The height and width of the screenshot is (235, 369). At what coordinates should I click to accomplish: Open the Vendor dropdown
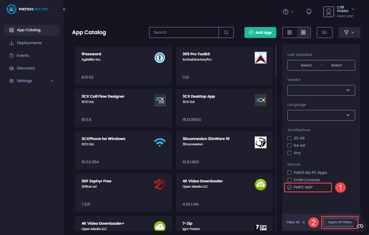point(321,90)
